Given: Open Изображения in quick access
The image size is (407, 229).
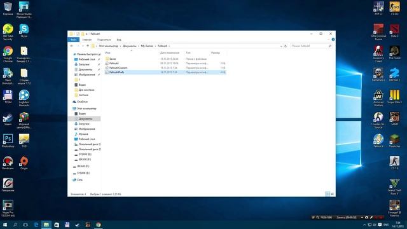Looking at the screenshot, I should 86,74.
